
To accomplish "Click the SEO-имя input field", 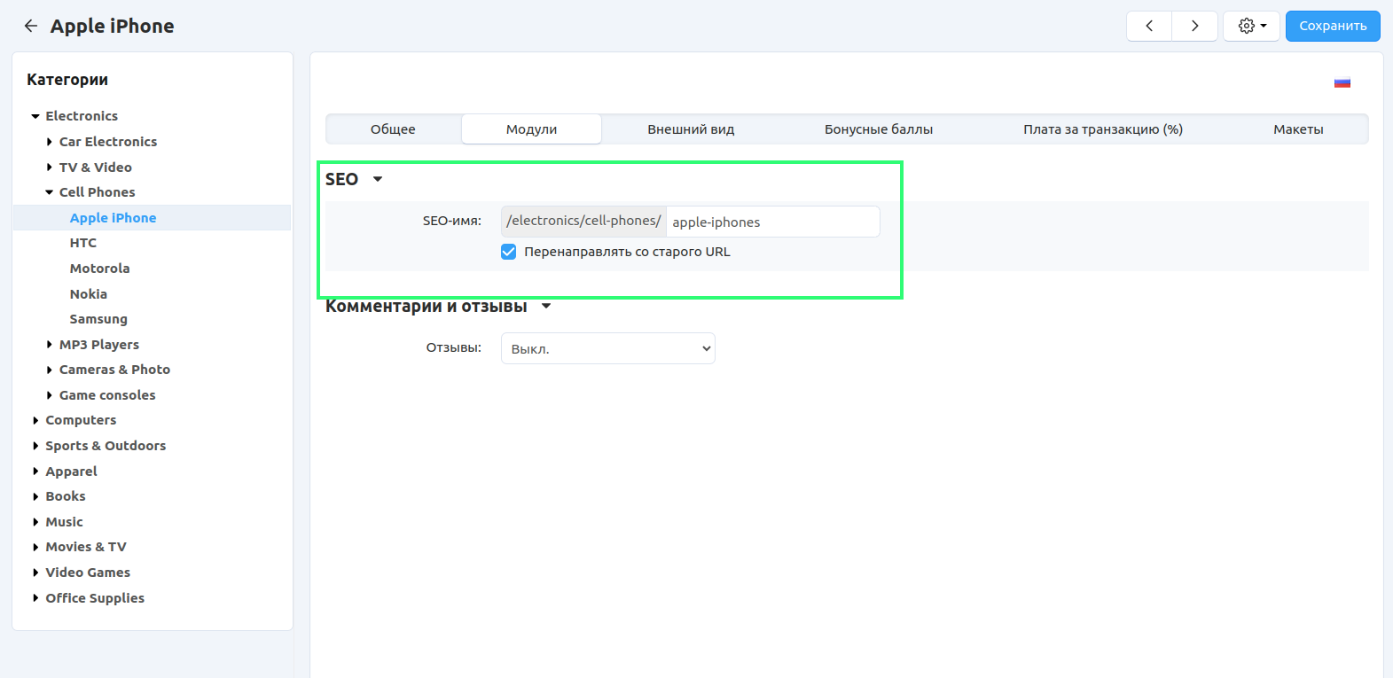I will coord(771,222).
